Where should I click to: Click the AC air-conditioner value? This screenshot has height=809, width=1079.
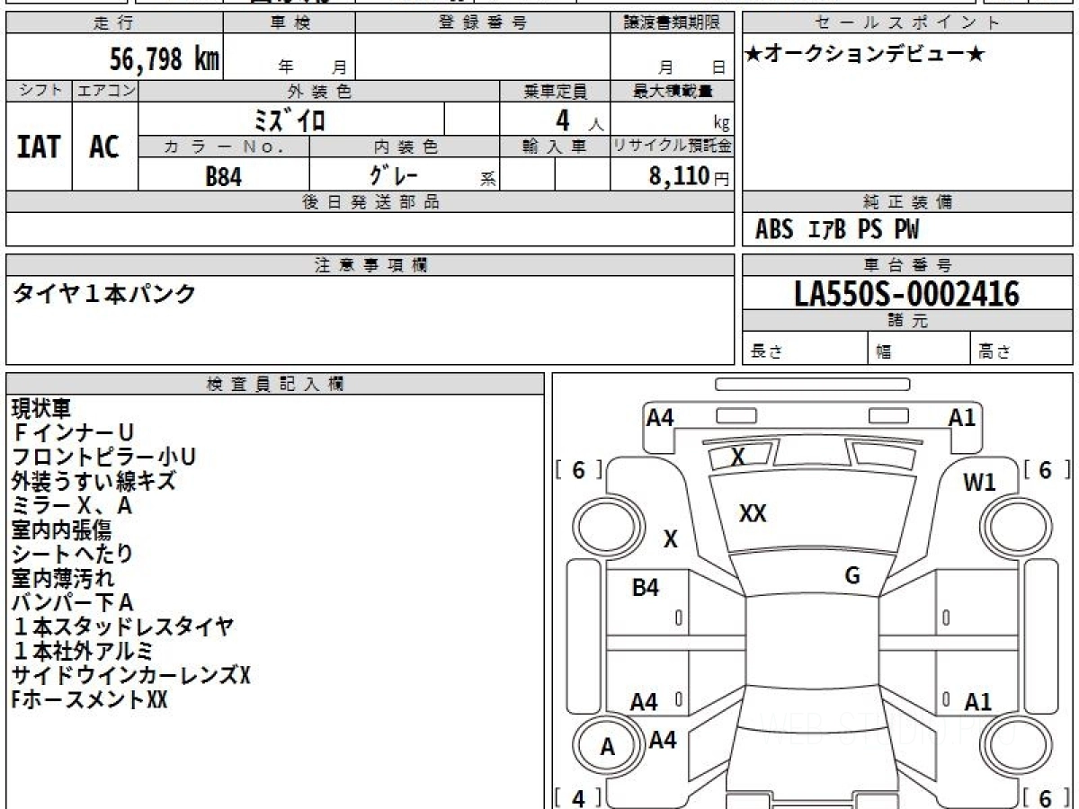coord(104,147)
